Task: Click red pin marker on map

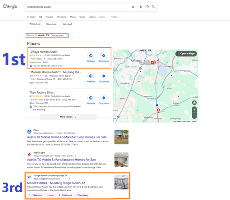Action: 159,110
